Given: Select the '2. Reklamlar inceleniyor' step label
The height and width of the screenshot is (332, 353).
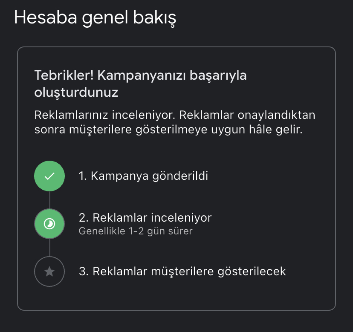Looking at the screenshot, I should click(145, 218).
